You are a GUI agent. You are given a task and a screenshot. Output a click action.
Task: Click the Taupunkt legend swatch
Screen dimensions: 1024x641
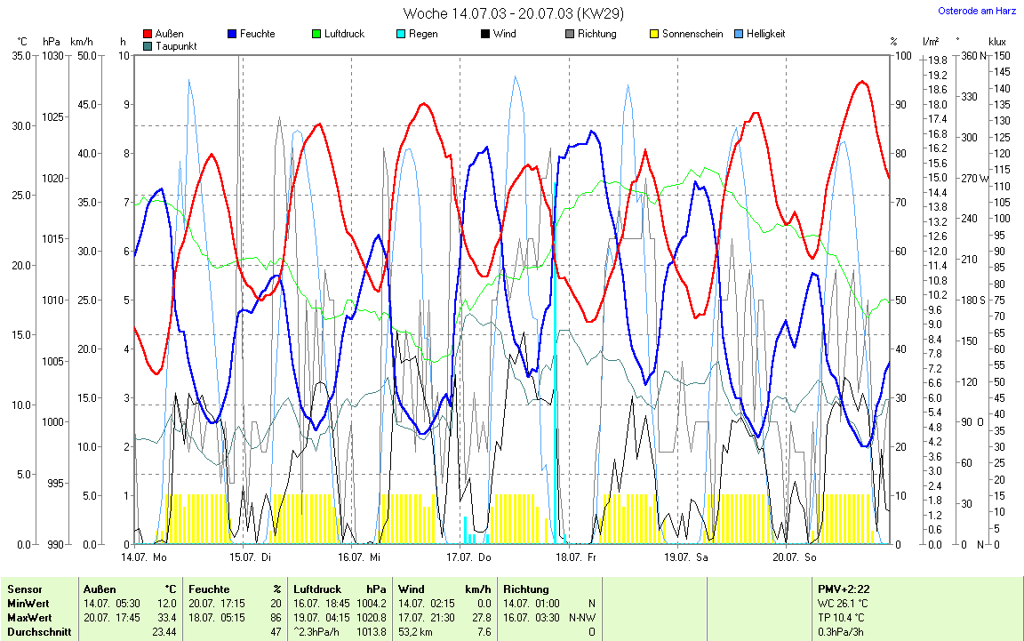148,45
